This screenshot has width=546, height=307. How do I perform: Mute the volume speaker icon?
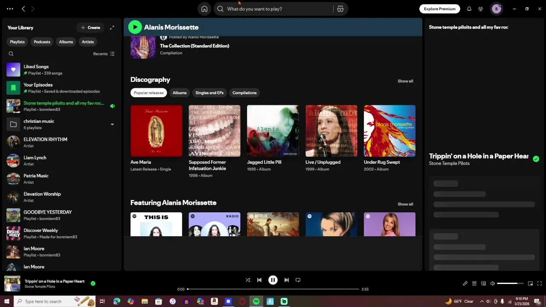(492, 284)
